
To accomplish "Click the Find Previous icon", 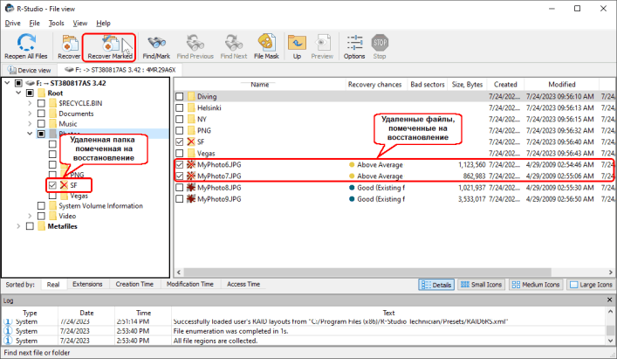I will point(195,43).
